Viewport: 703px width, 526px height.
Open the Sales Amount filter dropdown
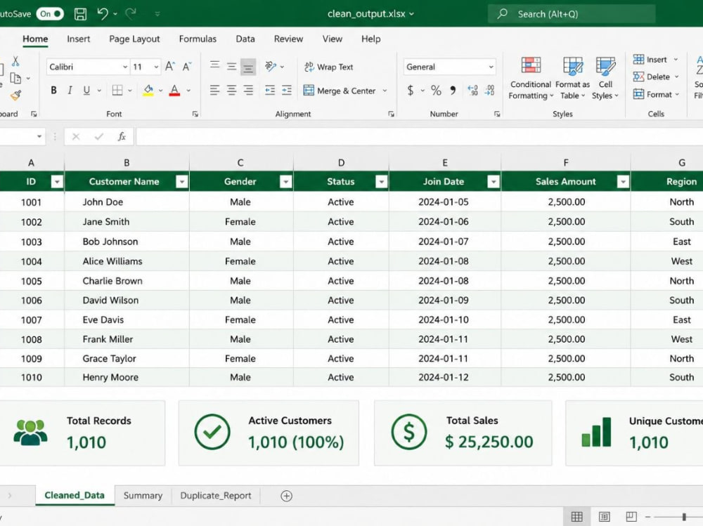[x=623, y=181]
